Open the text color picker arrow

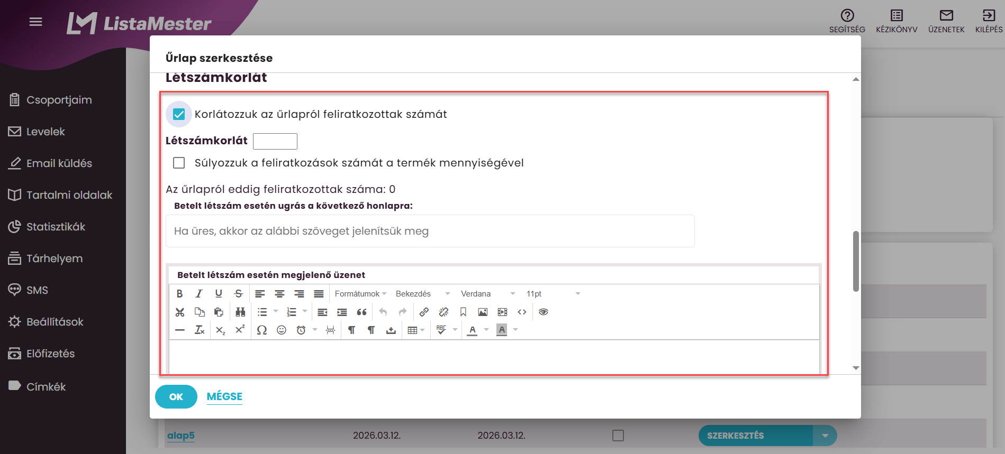point(486,330)
